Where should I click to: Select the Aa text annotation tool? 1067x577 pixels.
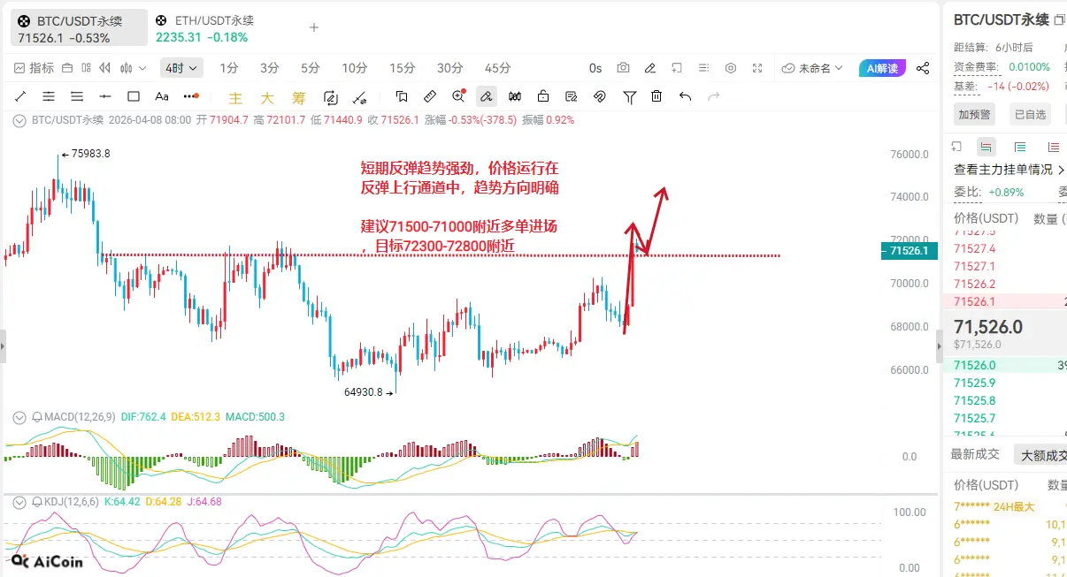click(x=162, y=96)
